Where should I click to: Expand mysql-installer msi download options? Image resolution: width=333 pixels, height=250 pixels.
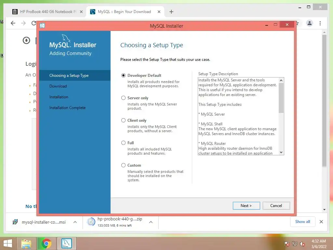pos(75,222)
